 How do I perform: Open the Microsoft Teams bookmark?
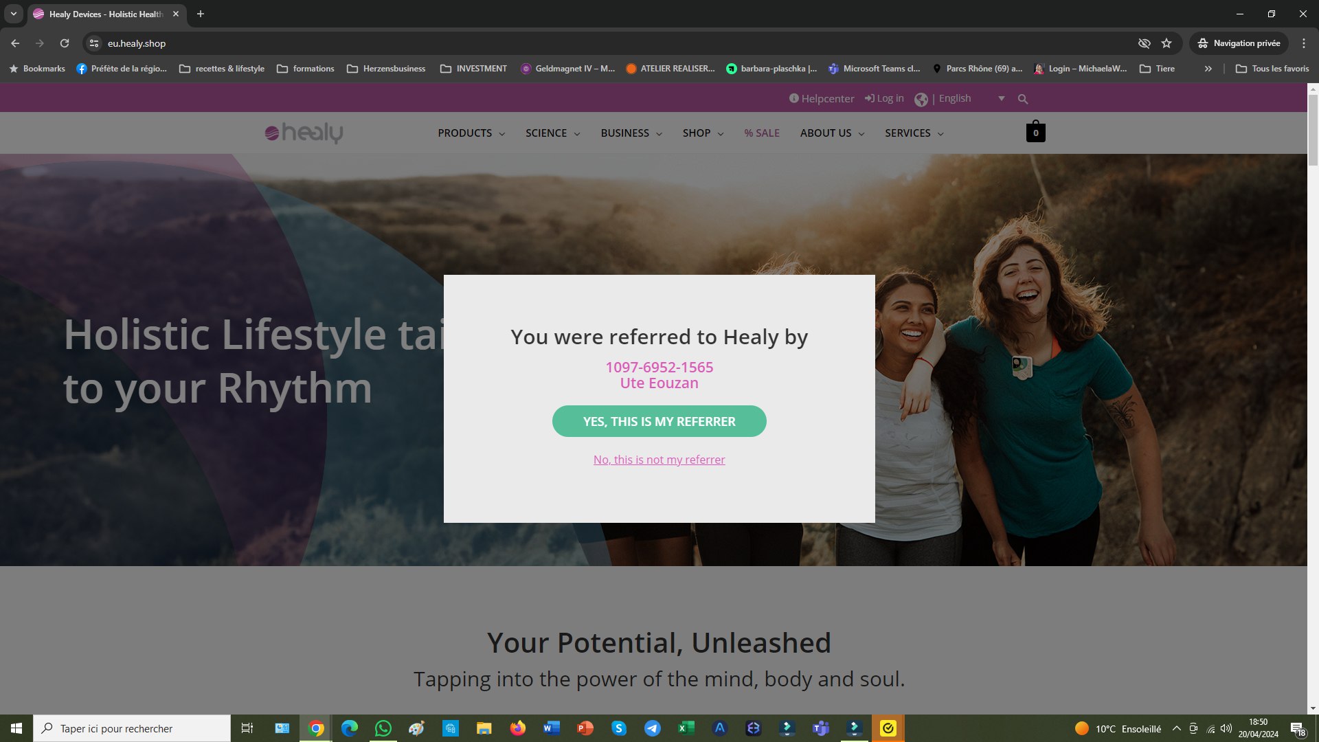(x=874, y=69)
